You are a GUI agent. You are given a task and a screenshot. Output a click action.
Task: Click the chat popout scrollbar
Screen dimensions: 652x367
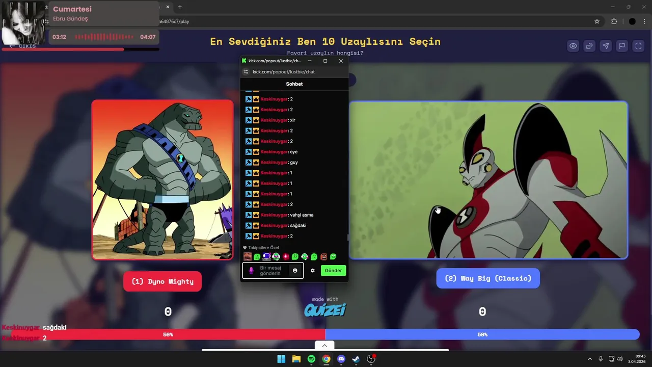[348, 238]
